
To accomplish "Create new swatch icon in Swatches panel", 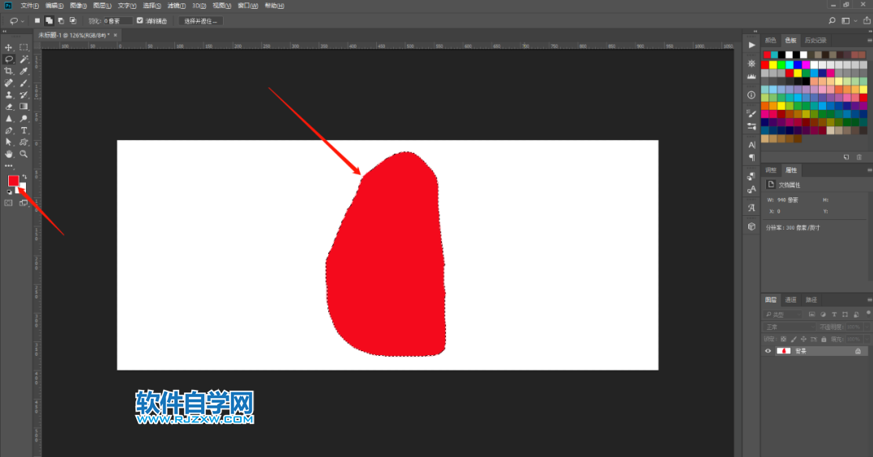I will pyautogui.click(x=846, y=157).
